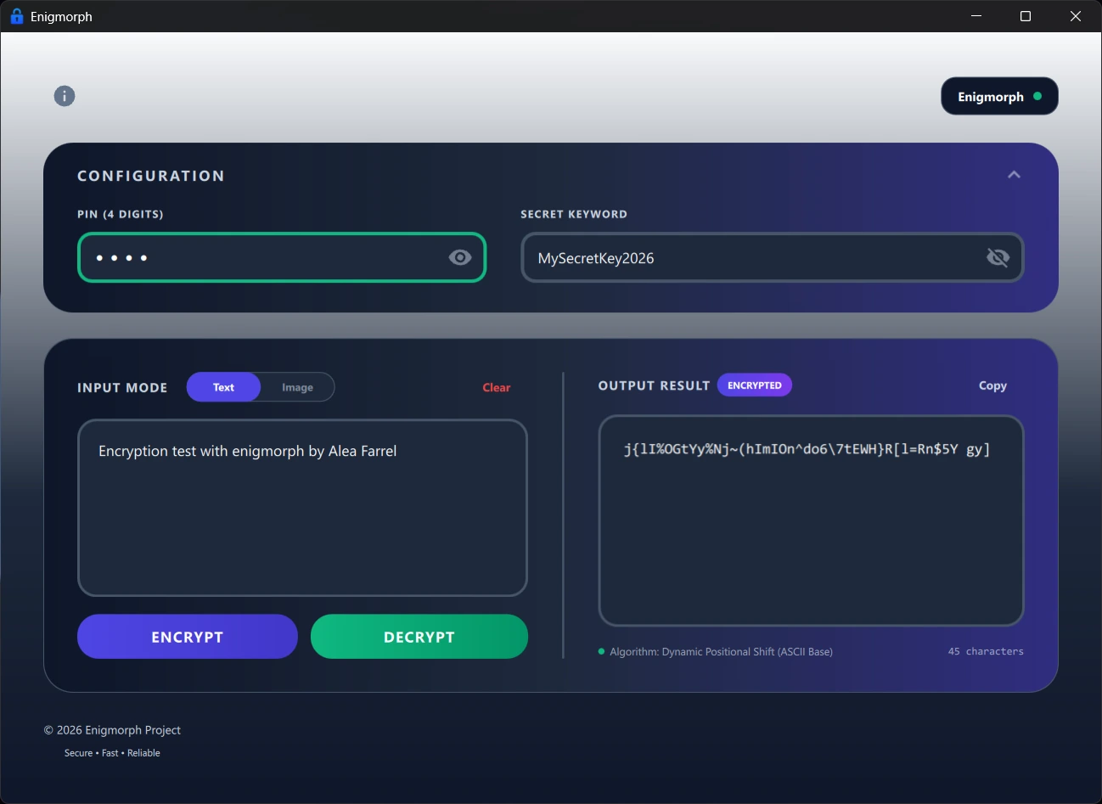Screen dimensions: 1102x804
Task: Clear the input text
Action: (x=497, y=387)
